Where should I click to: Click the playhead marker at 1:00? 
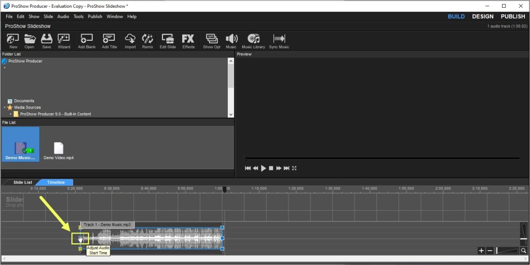pyautogui.click(x=225, y=190)
